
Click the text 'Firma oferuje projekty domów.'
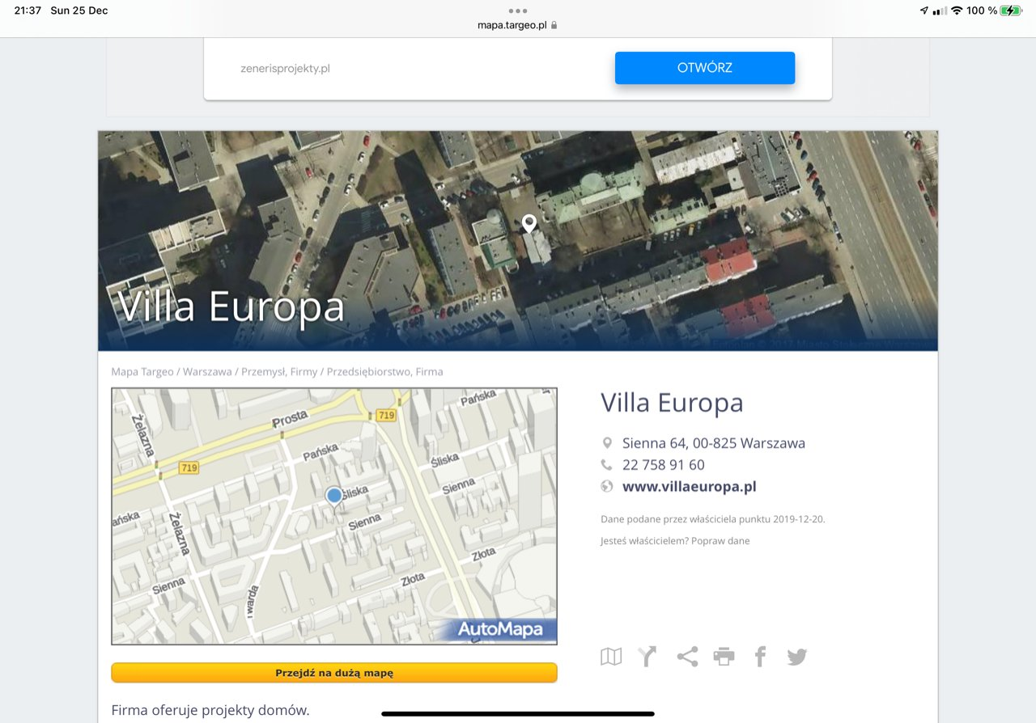pos(210,711)
